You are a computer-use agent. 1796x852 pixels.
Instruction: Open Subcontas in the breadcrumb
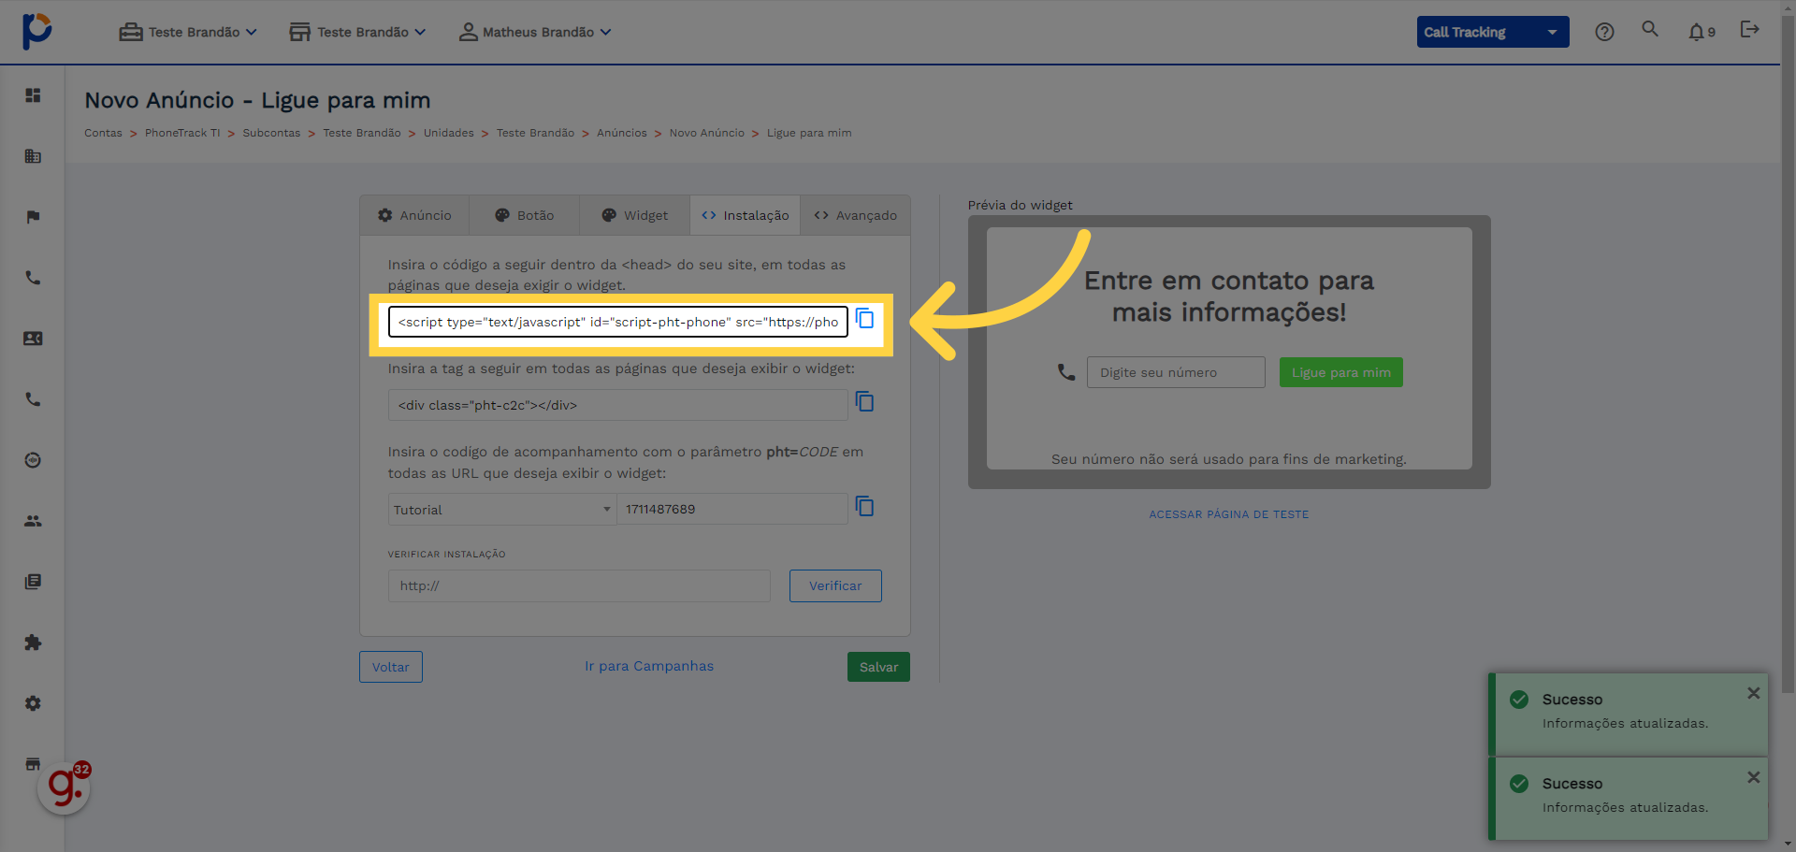tap(271, 133)
